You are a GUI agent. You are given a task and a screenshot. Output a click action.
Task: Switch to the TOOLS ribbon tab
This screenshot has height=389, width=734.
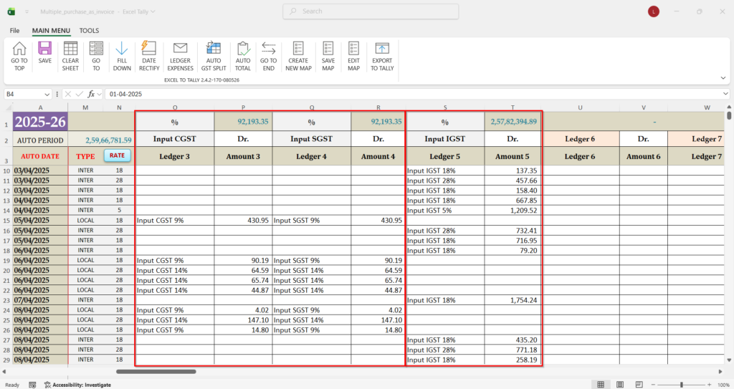click(89, 30)
